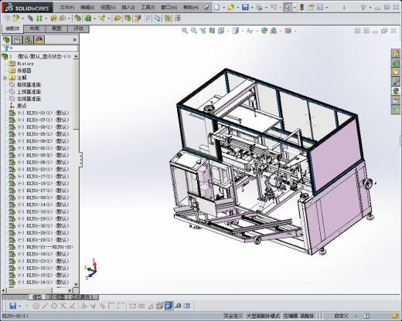The image size is (402, 321).
Task: Click the feature tree panel collapse handle
Action: (81, 160)
